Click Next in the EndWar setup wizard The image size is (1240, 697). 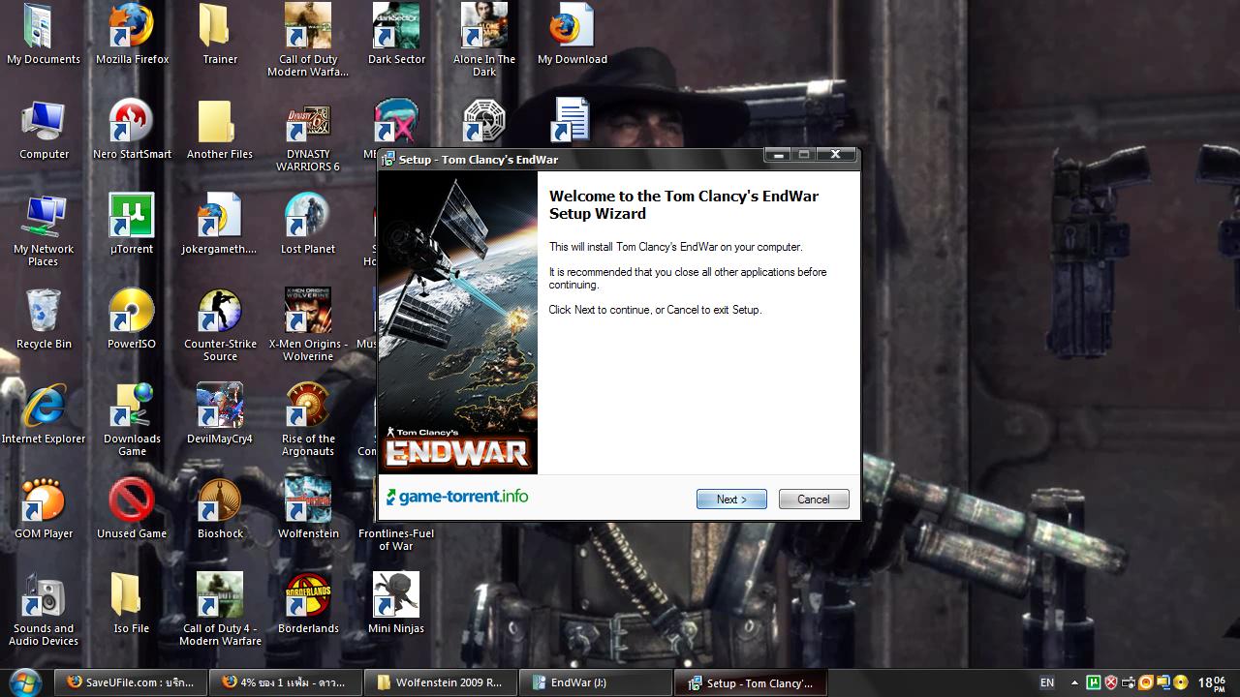point(731,500)
